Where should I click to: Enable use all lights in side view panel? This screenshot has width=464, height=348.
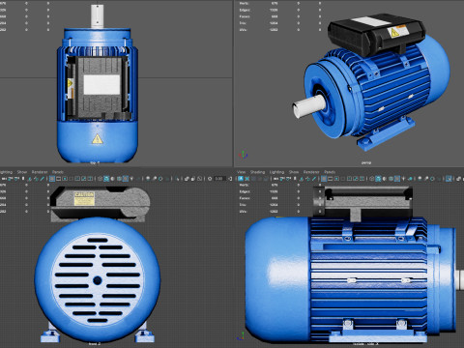tap(403, 178)
